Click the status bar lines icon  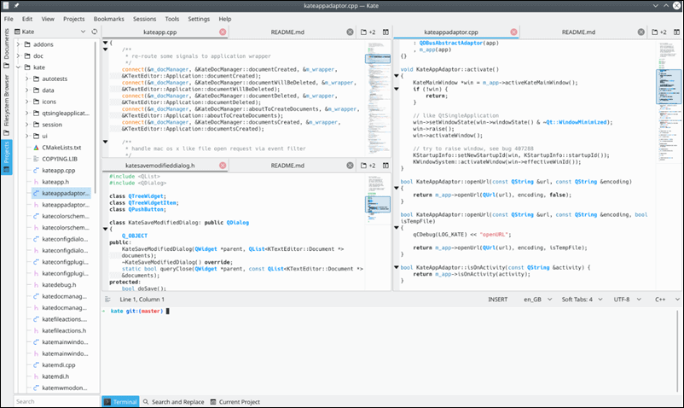[x=107, y=300]
